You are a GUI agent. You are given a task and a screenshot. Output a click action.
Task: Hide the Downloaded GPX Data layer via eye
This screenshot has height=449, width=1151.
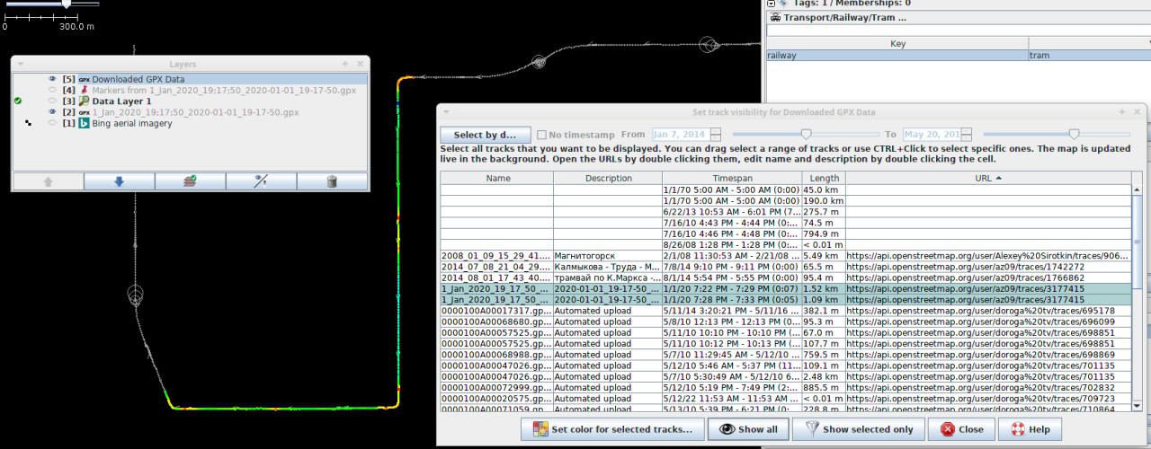52,79
